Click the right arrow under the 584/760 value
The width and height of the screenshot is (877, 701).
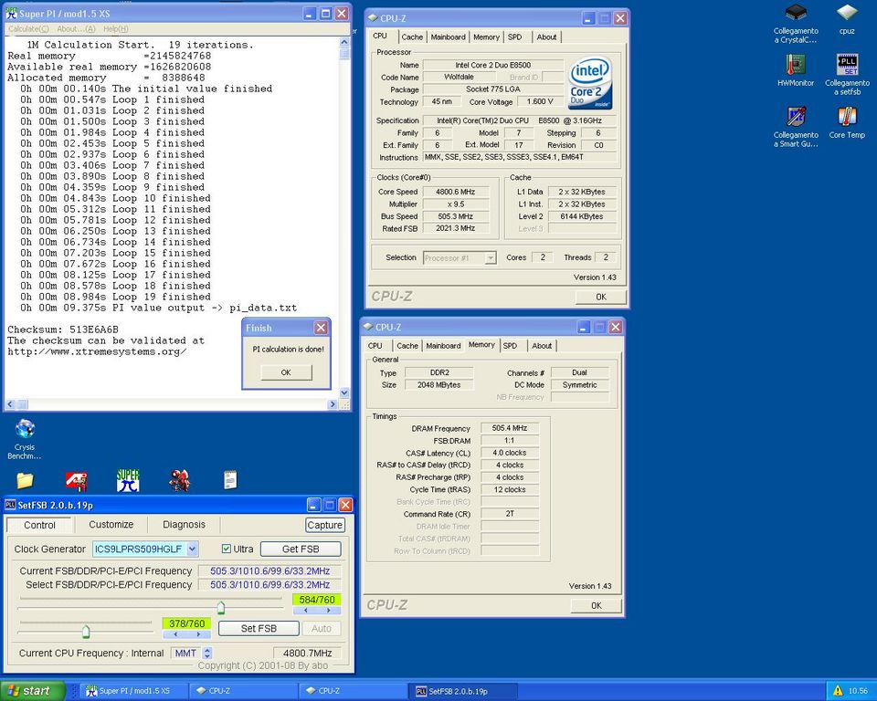[x=329, y=611]
